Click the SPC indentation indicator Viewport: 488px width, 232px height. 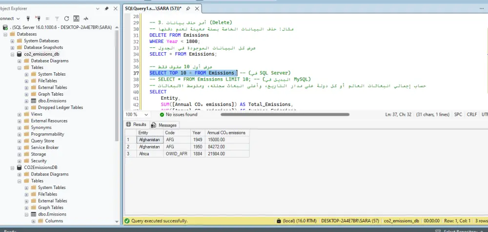coord(458,115)
